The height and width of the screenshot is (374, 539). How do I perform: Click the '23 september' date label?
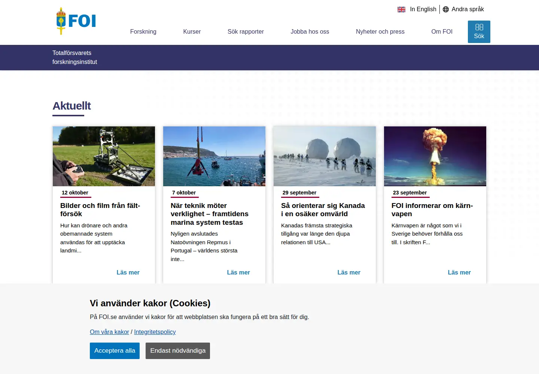click(410, 193)
